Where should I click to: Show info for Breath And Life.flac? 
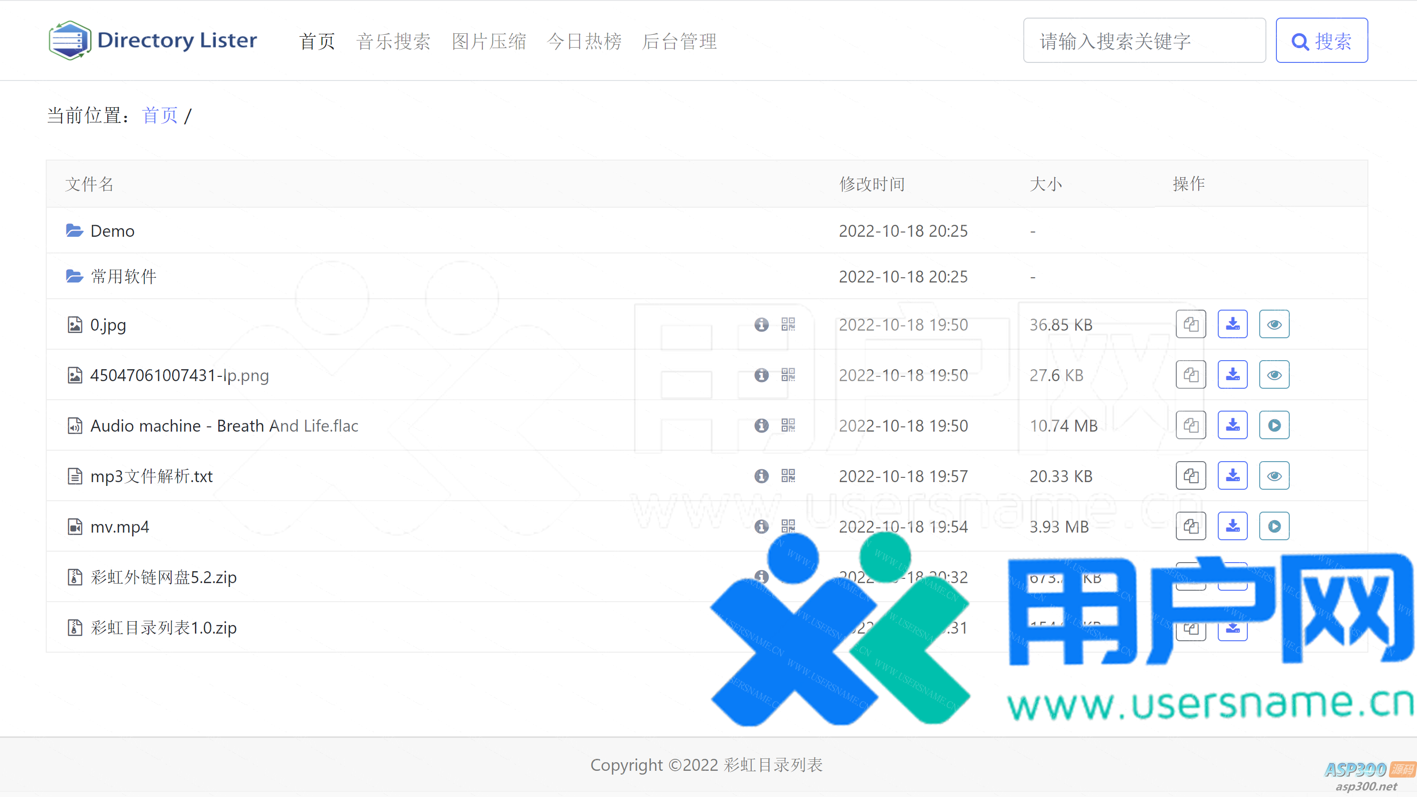coord(761,425)
